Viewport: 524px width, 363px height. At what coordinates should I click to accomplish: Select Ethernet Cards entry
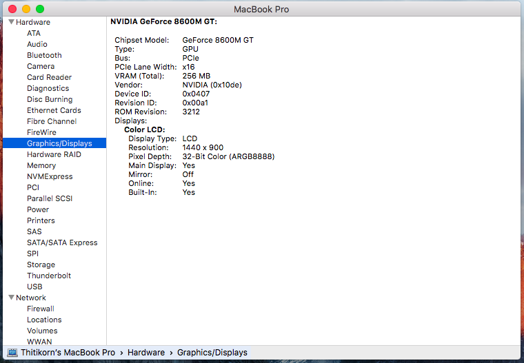click(54, 110)
